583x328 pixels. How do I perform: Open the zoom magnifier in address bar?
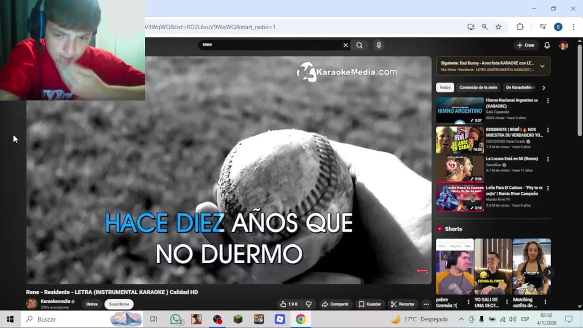tap(485, 27)
